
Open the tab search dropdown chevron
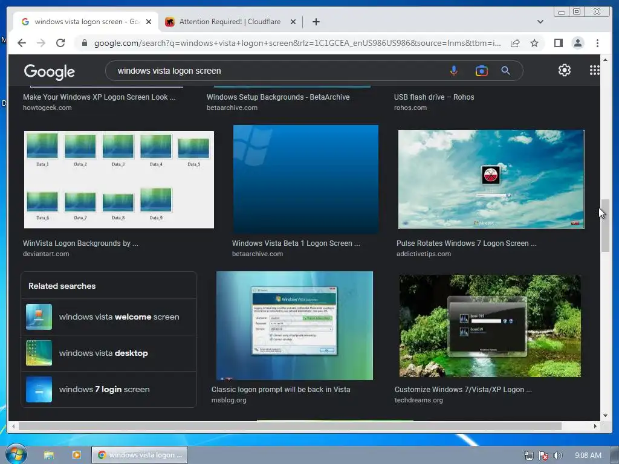[x=540, y=22]
